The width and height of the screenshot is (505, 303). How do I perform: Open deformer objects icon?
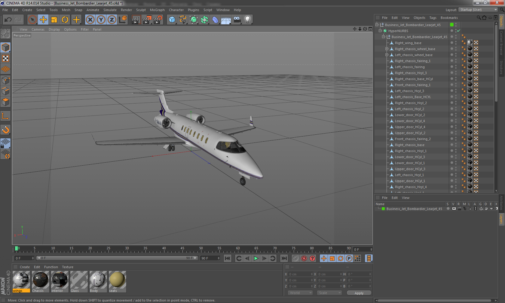(215, 20)
